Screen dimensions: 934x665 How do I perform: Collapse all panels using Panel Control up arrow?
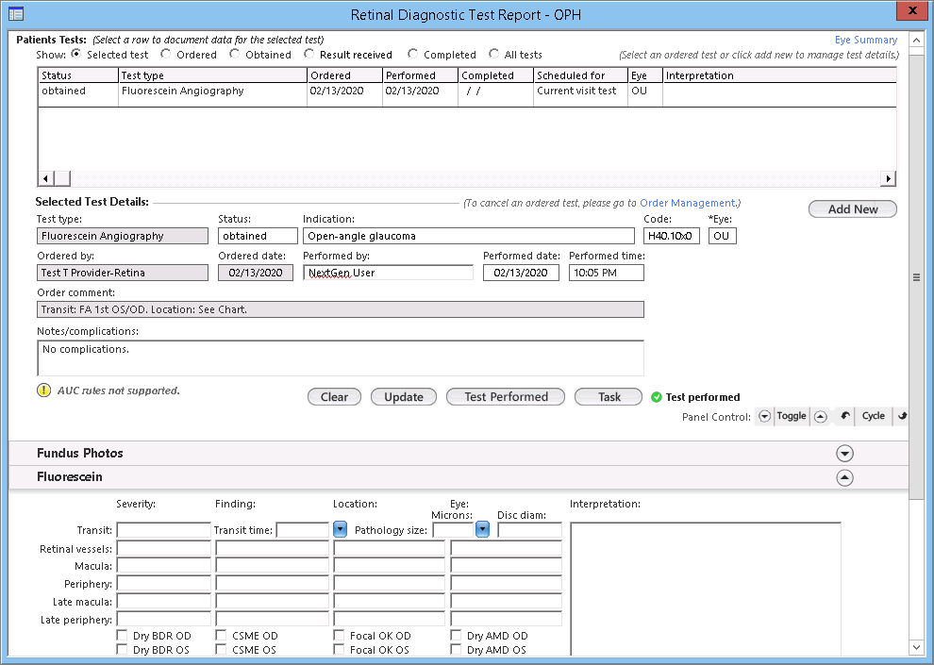(820, 416)
